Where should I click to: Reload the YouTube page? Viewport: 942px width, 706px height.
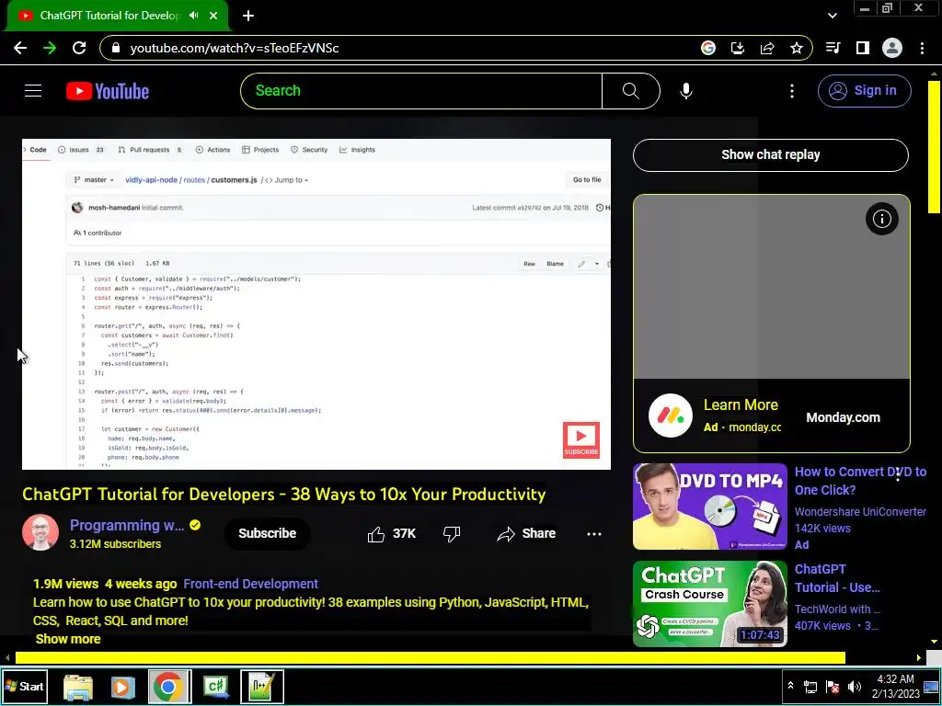[79, 48]
